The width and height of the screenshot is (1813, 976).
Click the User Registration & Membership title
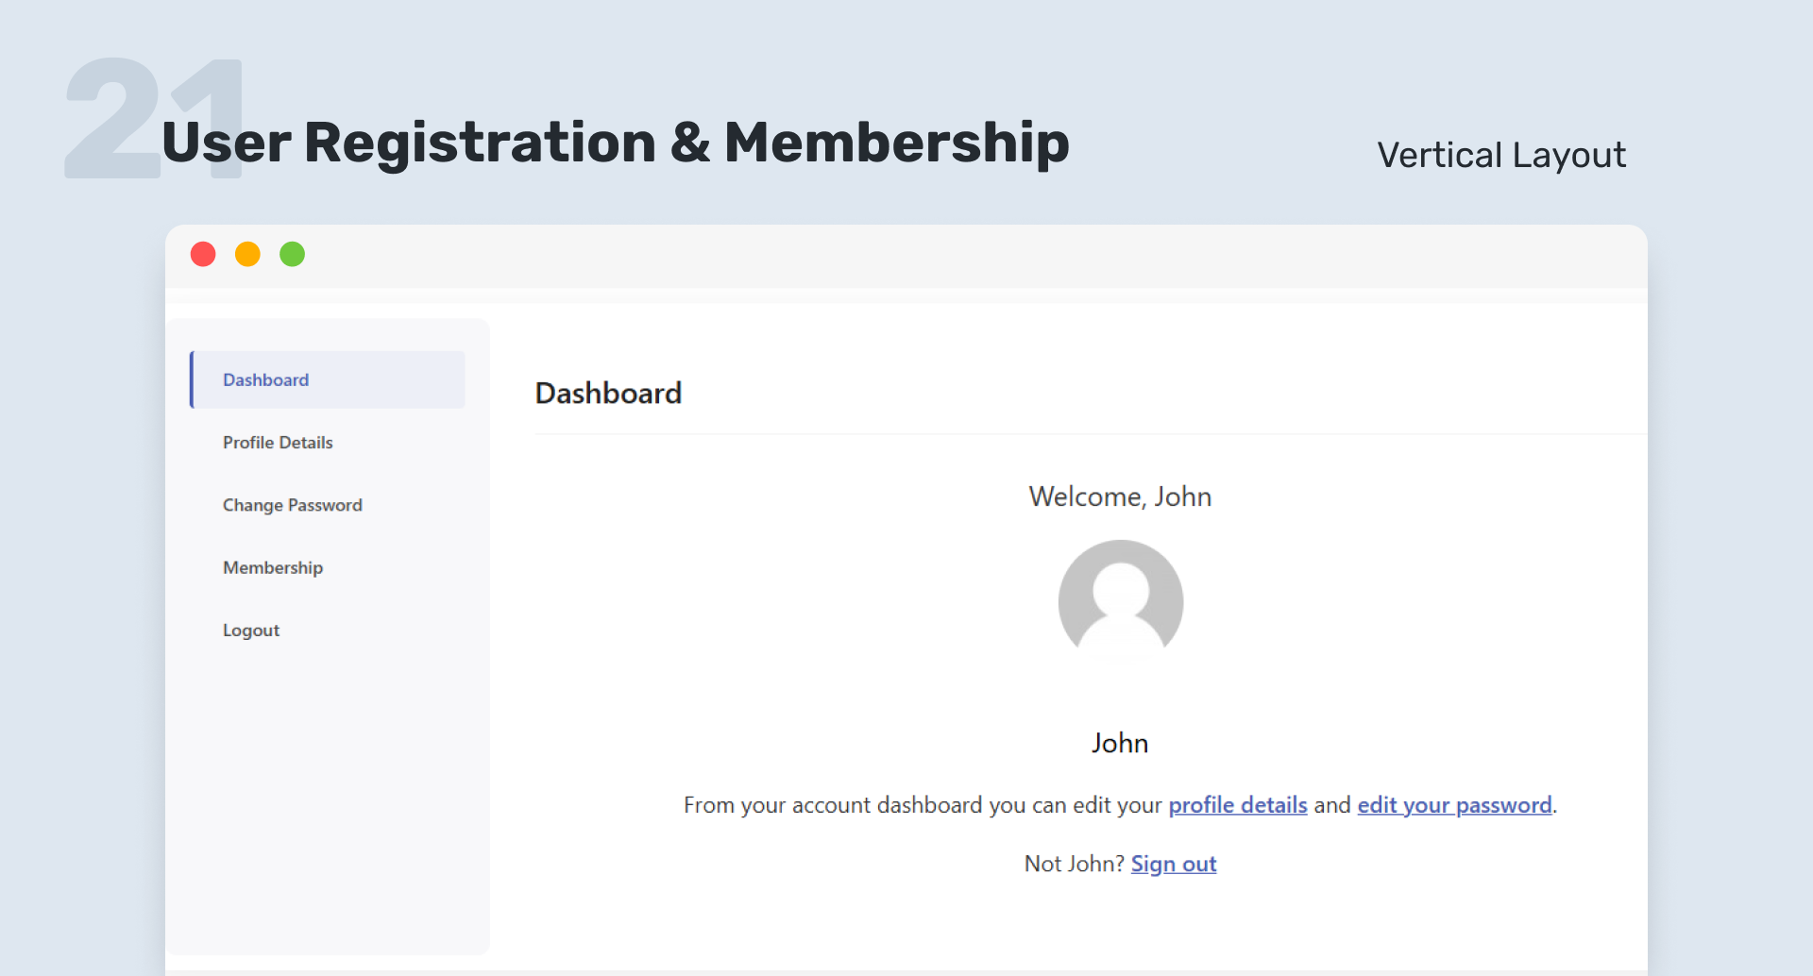click(x=616, y=143)
